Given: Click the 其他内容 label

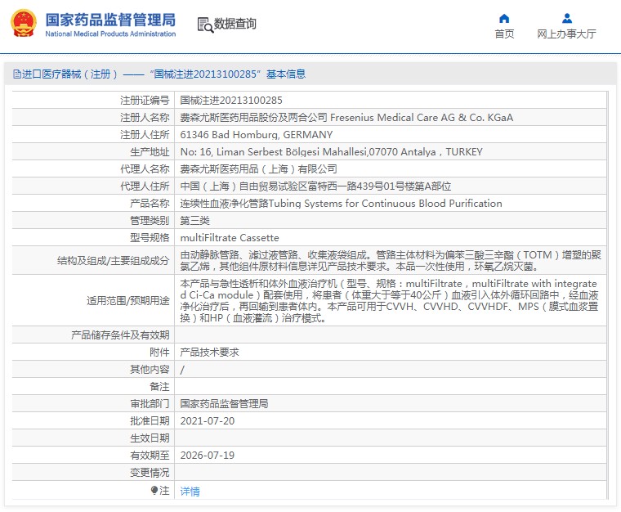Looking at the screenshot, I should coord(150,370).
